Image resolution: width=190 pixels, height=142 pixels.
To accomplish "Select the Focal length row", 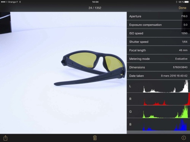I will tap(158, 50).
